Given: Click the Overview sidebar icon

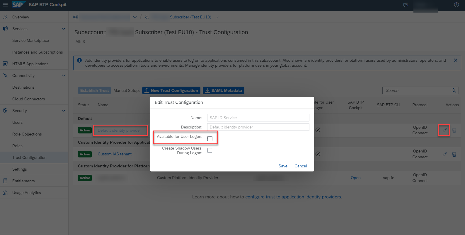Looking at the screenshot, I should [5, 17].
